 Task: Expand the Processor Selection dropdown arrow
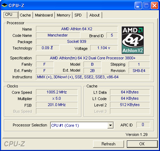pyautogui.click(x=110, y=125)
